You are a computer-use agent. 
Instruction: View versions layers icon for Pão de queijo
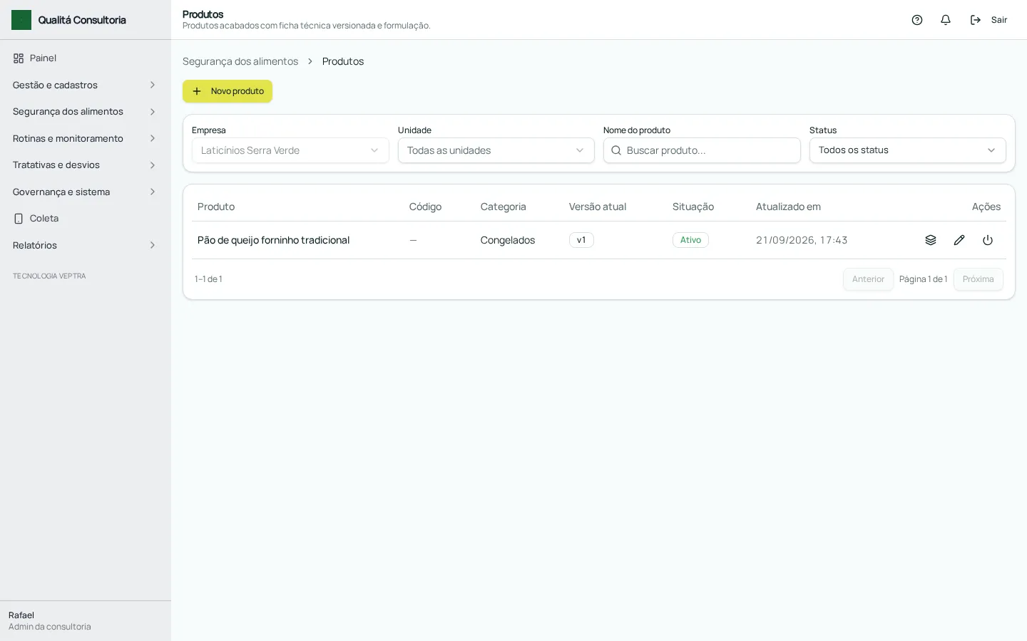931,240
